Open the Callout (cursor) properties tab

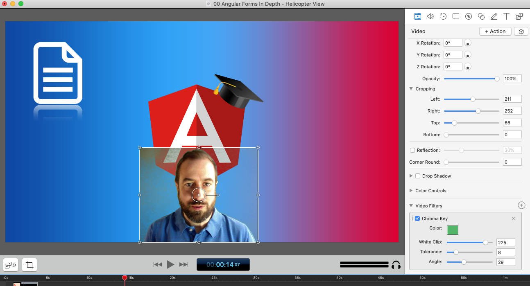tap(469, 16)
